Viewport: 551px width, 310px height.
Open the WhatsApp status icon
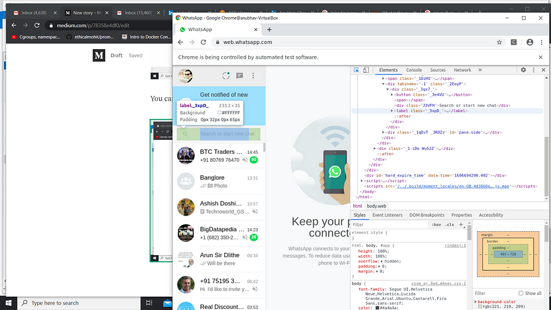click(x=225, y=76)
